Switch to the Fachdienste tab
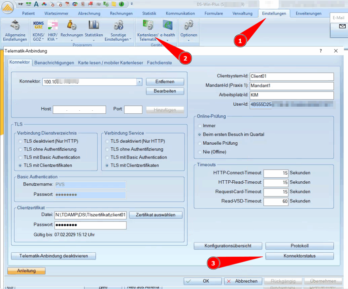348x289 pixels. point(159,62)
